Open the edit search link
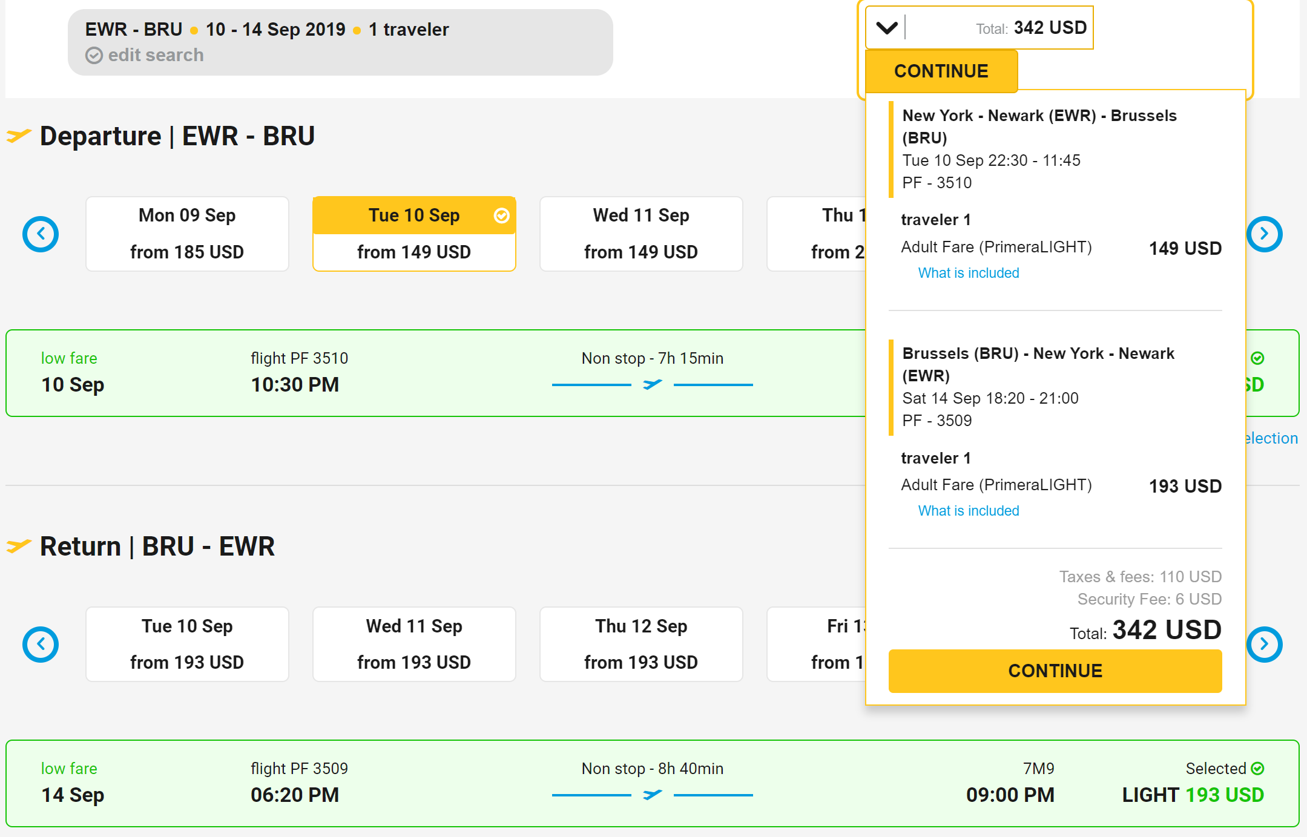Screen dimensions: 1307x837 (x=156, y=55)
